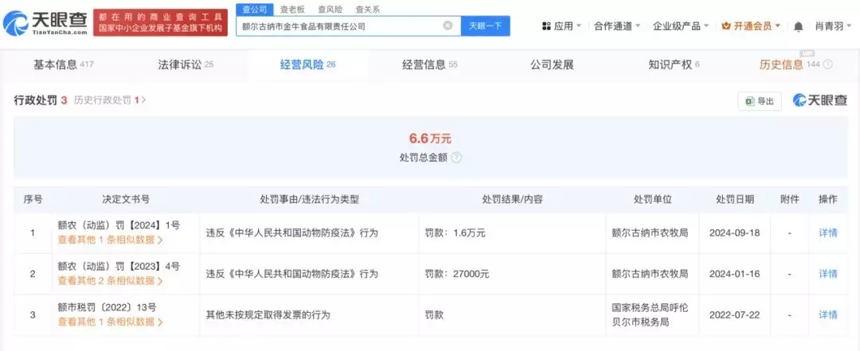This screenshot has height=351, width=860.
Task: Open 详情 for row dated 2024-09-18
Action: 828,232
